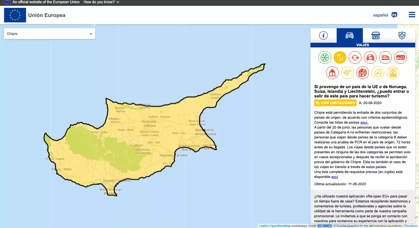Select red circle-with-arrow transit icon
The height and width of the screenshot is (228, 419).
(355, 57)
